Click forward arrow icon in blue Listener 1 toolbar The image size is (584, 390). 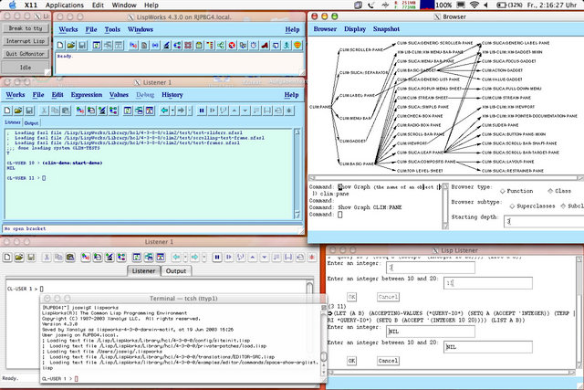pos(181,111)
